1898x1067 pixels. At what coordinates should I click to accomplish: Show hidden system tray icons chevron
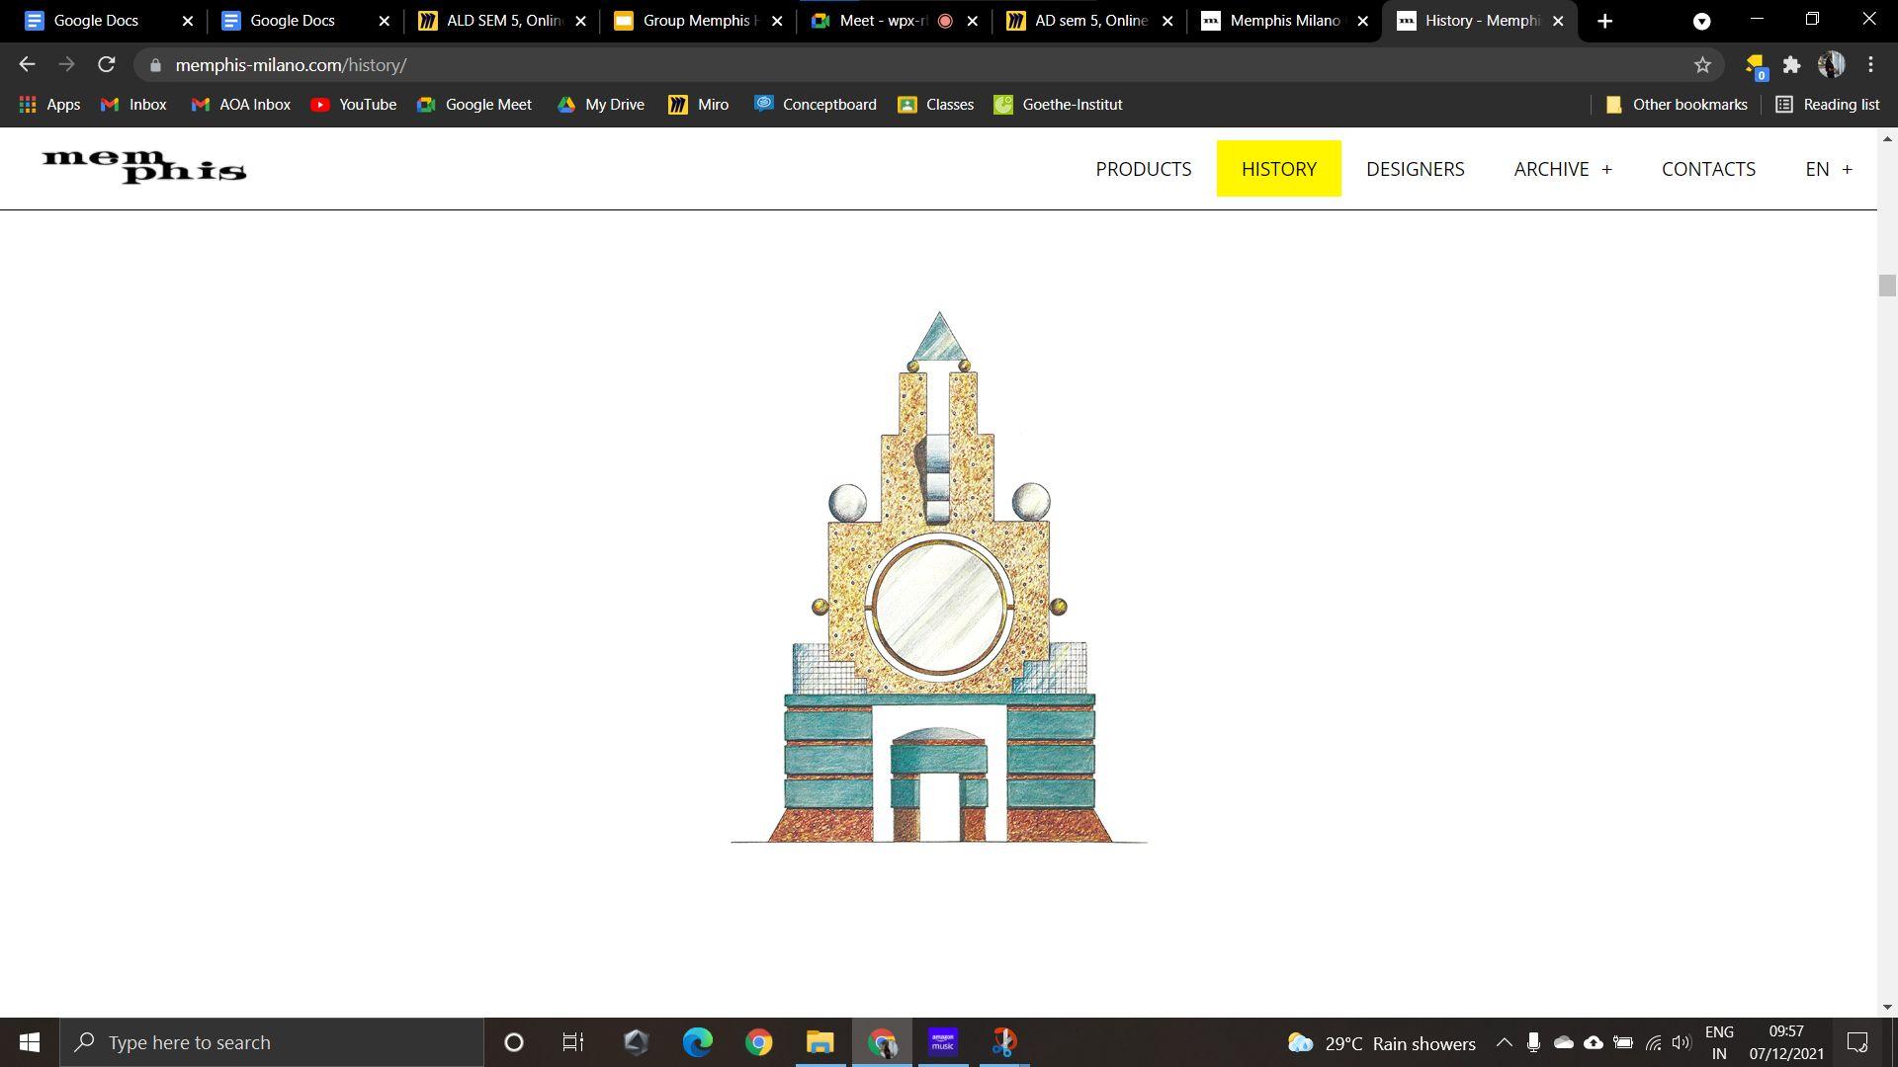pyautogui.click(x=1504, y=1042)
